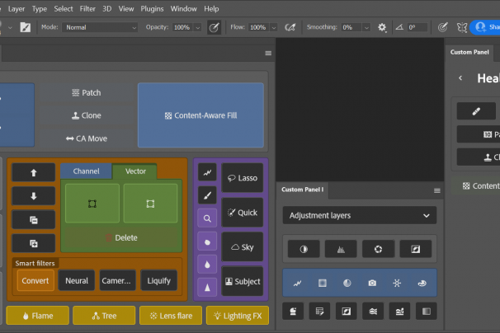Open the Adjustment layers dropdown

pyautogui.click(x=360, y=215)
